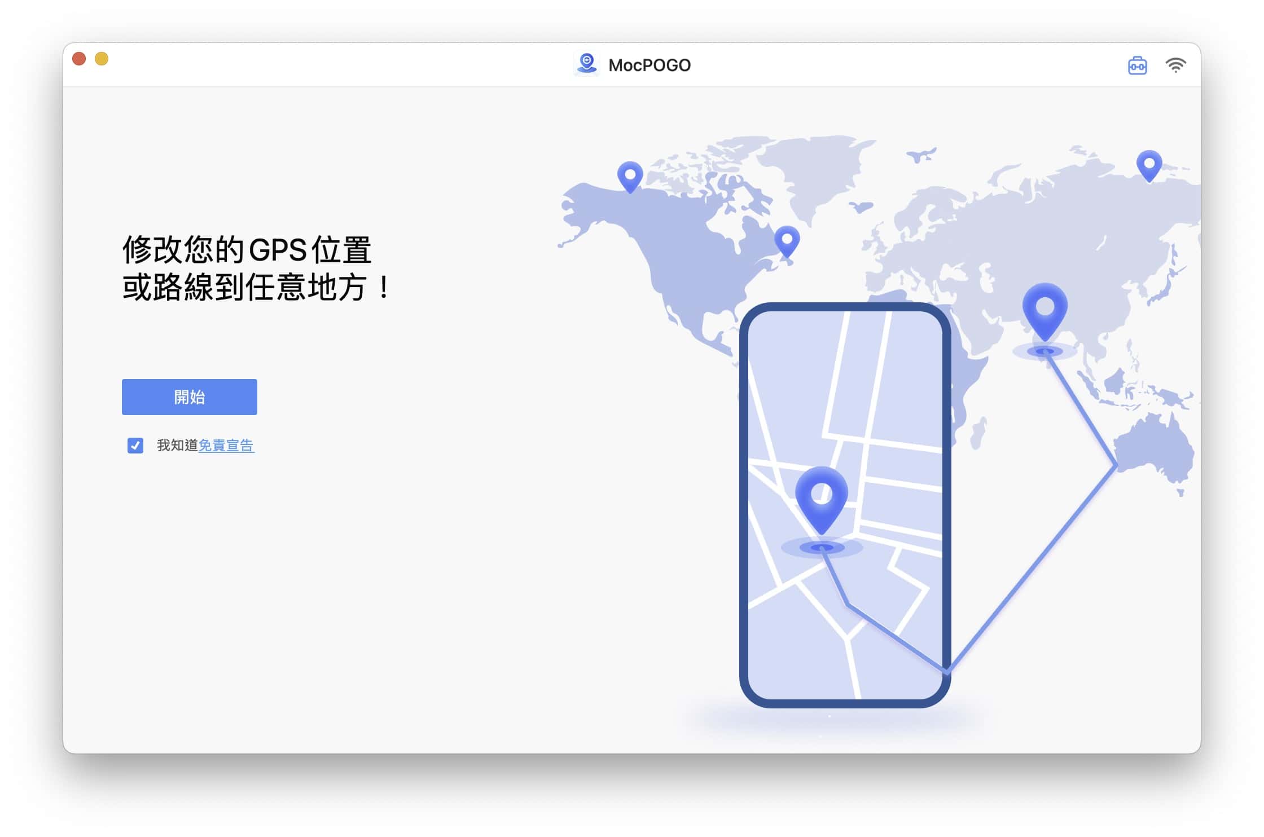Click the ripple effect under the South Asia pin
The width and height of the screenshot is (1264, 837).
(1046, 351)
